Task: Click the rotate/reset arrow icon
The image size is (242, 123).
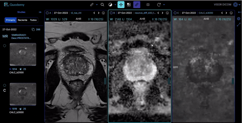Action: pyautogui.click(x=159, y=5)
